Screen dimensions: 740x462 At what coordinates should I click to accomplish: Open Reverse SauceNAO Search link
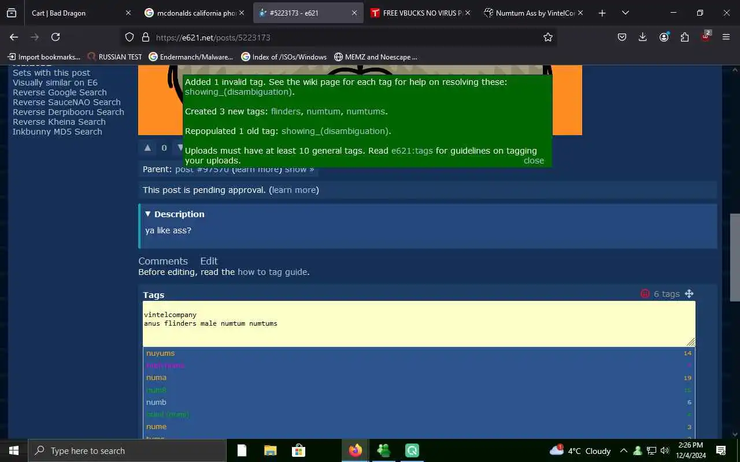pos(66,102)
